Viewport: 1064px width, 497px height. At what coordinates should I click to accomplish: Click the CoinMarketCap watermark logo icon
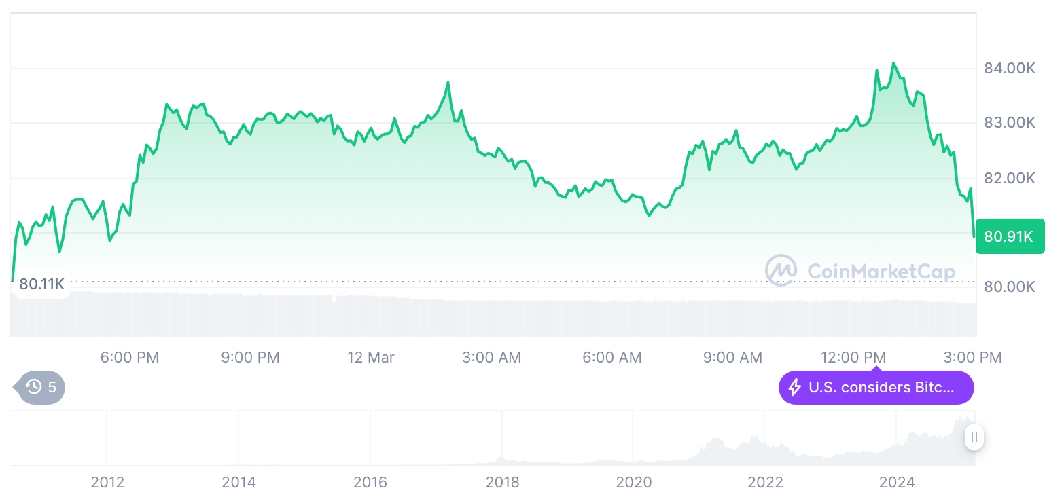point(781,270)
